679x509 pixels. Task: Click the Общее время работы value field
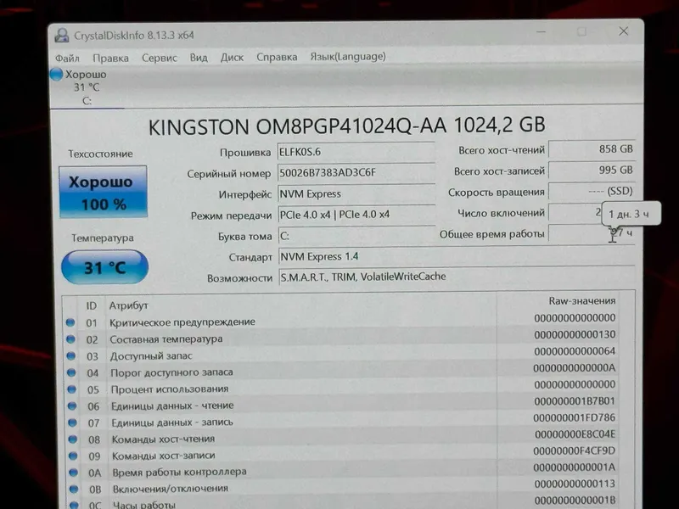point(592,233)
